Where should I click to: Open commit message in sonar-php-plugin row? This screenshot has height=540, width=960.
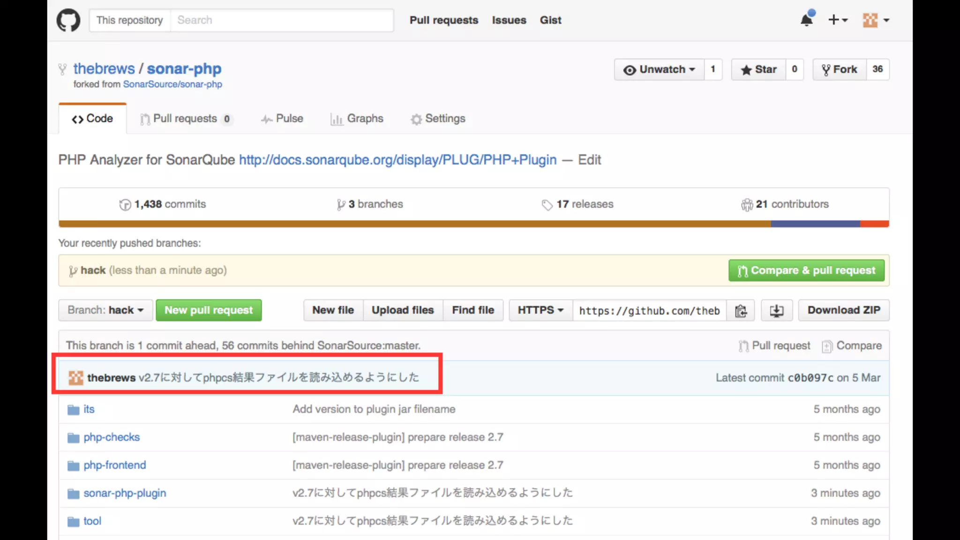click(x=433, y=493)
